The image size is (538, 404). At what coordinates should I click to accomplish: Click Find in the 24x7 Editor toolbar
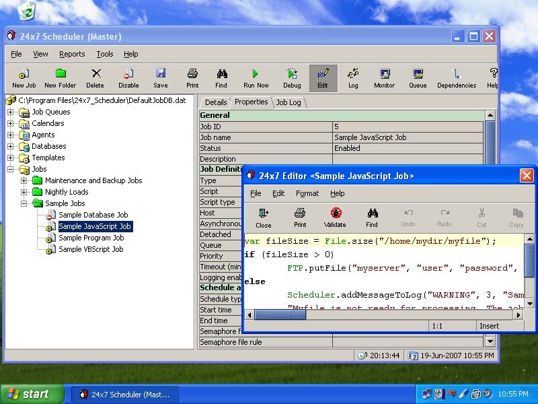pos(372,218)
